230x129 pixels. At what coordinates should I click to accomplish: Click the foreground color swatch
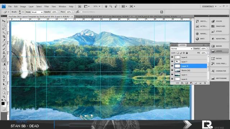[3, 104]
